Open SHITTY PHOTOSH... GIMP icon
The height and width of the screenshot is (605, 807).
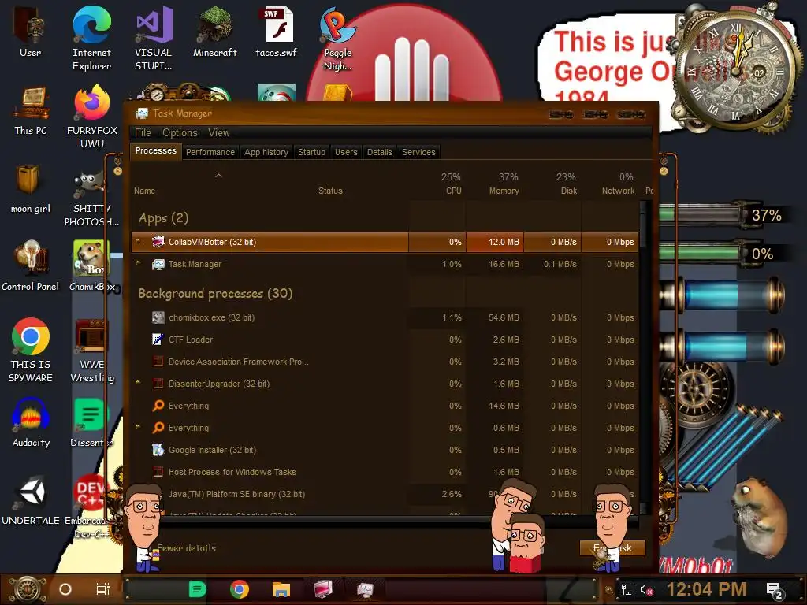[91, 199]
